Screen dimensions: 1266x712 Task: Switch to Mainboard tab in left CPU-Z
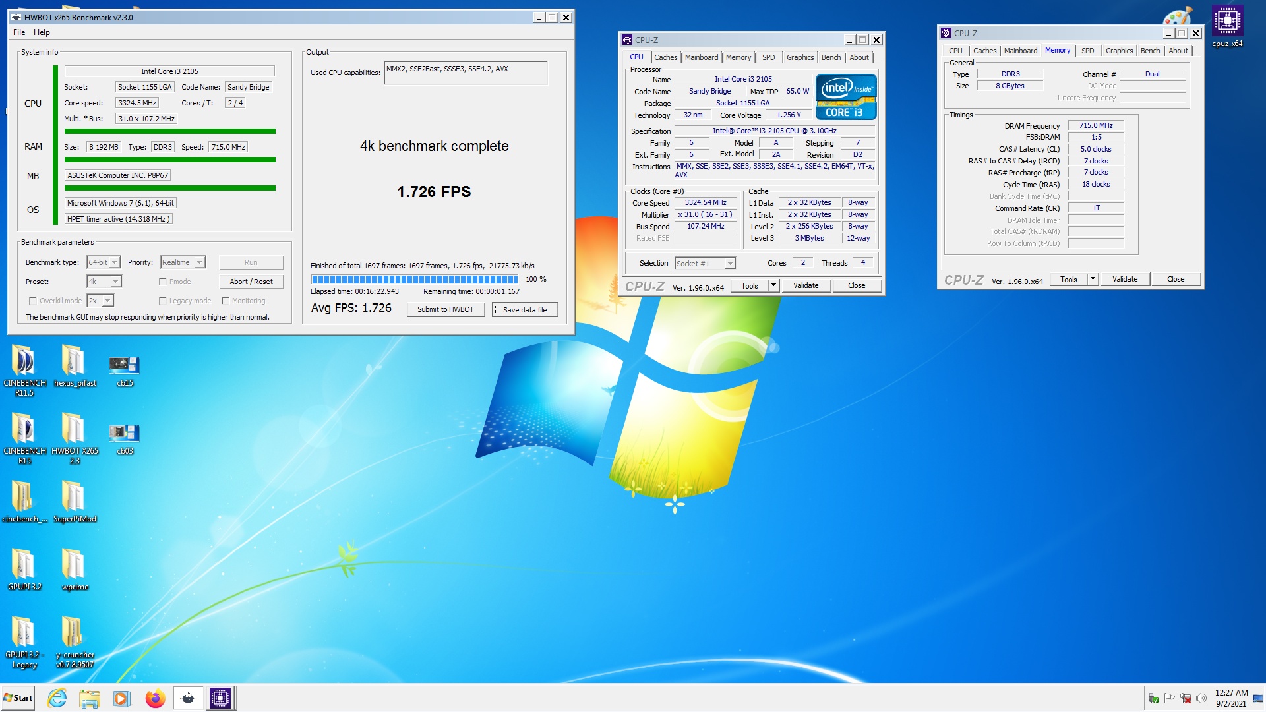(701, 57)
